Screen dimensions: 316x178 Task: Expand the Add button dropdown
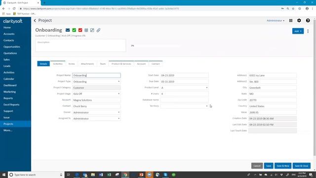tap(298, 31)
